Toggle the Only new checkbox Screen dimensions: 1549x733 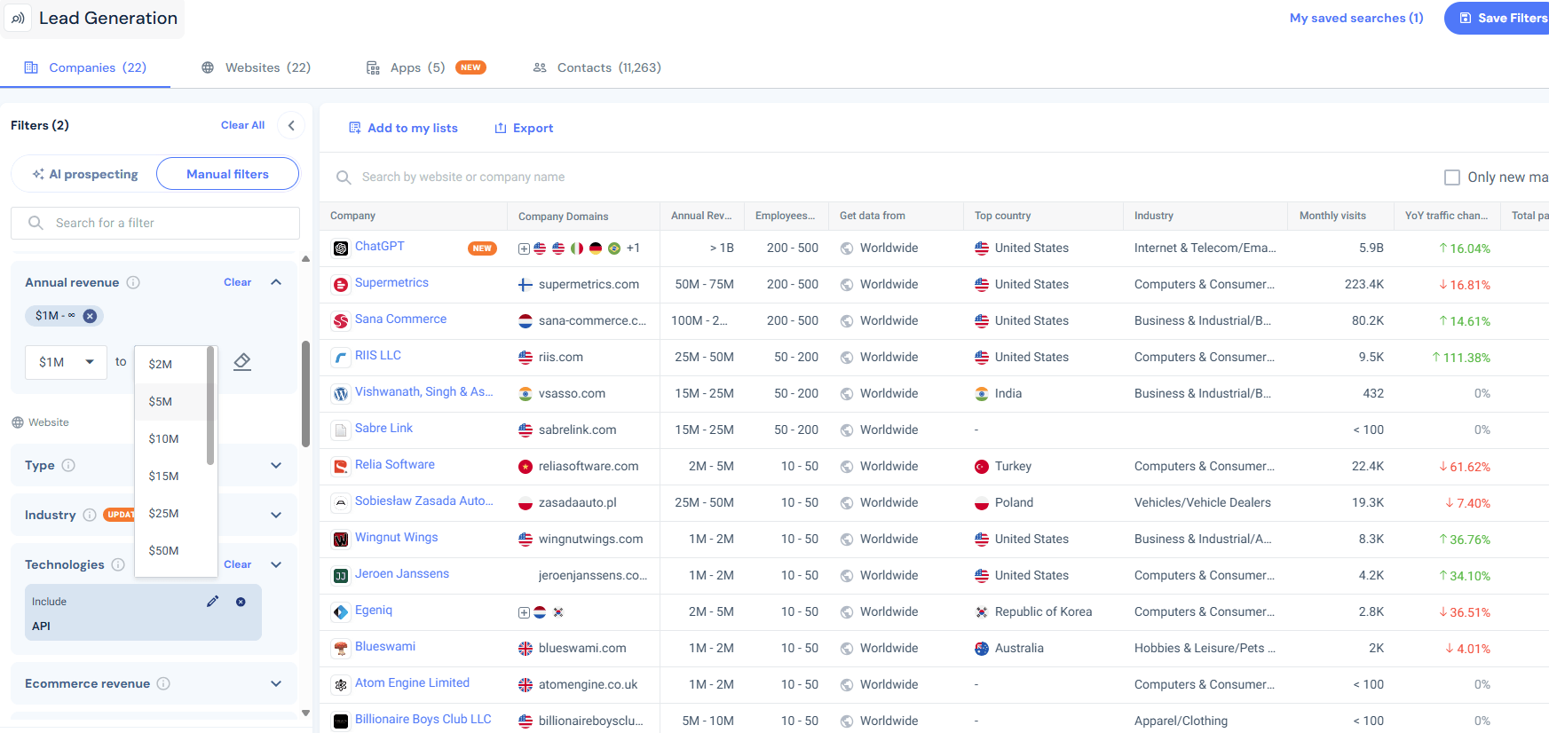pyautogui.click(x=1452, y=177)
